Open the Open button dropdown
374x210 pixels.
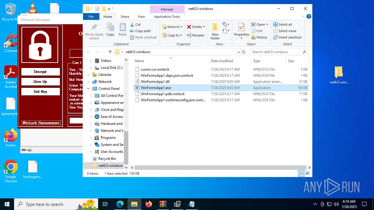[x=267, y=24]
